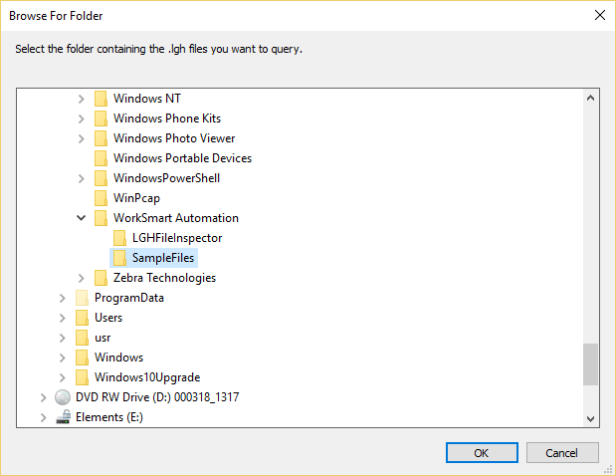Click the DVD RW Drive (D:) disc icon
Viewport: 616px width, 476px height.
(x=62, y=397)
